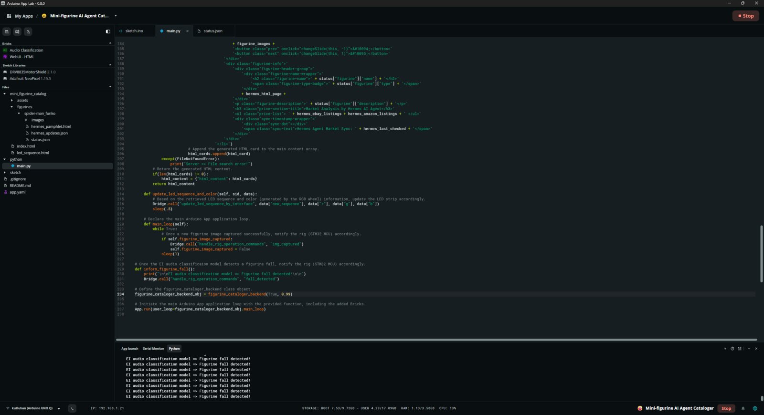The image size is (764, 415).
Task: Expand the images folder
Action: pyautogui.click(x=26, y=120)
